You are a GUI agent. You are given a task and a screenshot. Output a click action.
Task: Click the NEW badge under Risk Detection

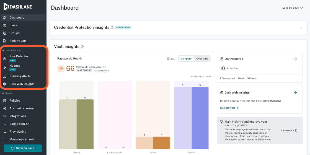[x=13, y=61]
